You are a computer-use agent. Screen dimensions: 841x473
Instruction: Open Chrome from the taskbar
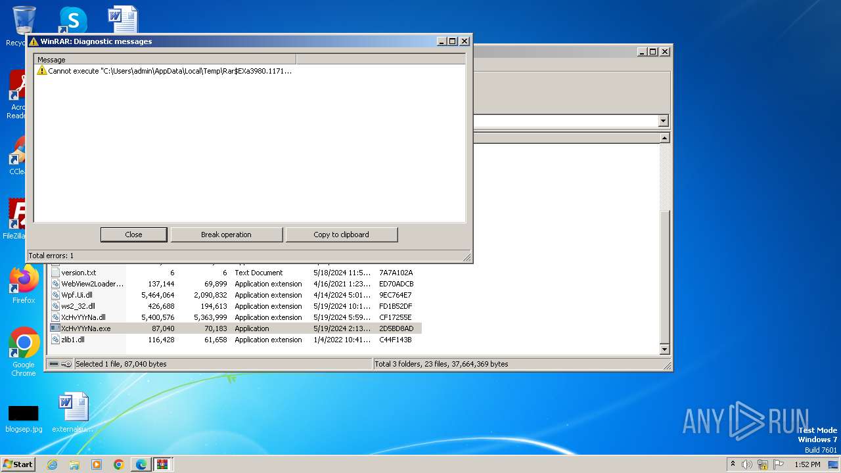click(x=119, y=464)
